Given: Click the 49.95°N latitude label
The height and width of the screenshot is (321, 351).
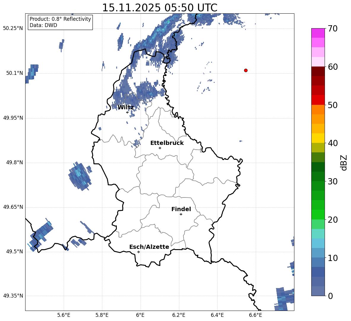Looking at the screenshot, I should tap(13, 118).
